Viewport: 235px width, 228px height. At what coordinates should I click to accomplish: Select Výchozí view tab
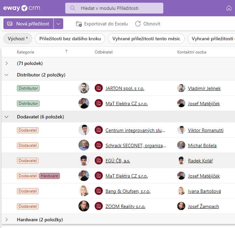click(18, 39)
